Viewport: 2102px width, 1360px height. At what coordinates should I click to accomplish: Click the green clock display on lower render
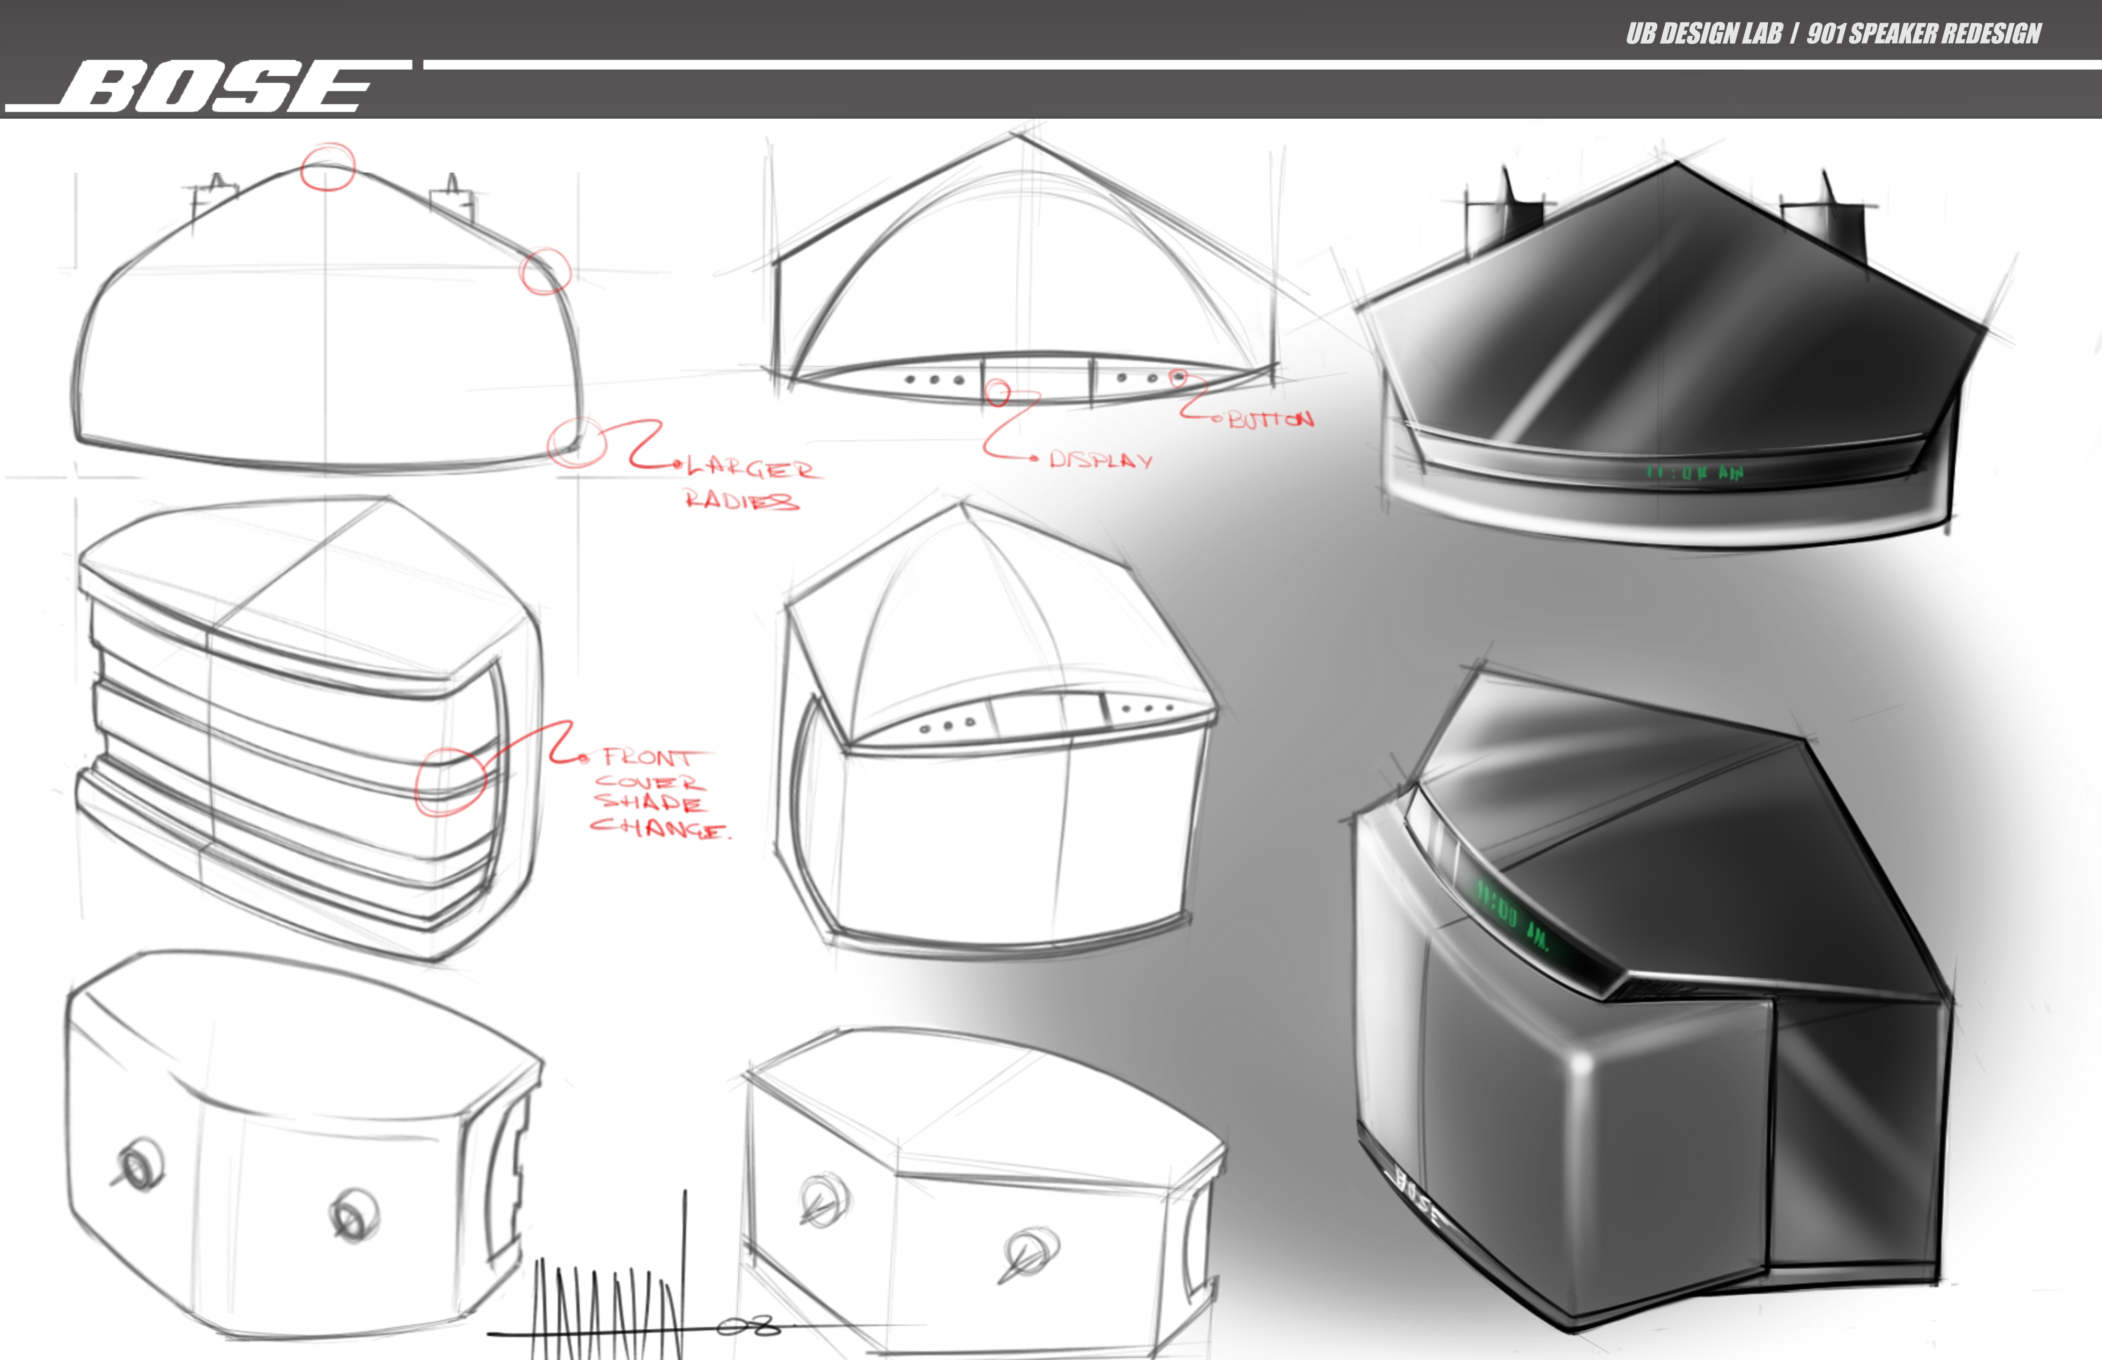1512,916
